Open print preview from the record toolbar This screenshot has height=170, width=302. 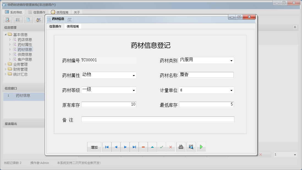coord(191,147)
